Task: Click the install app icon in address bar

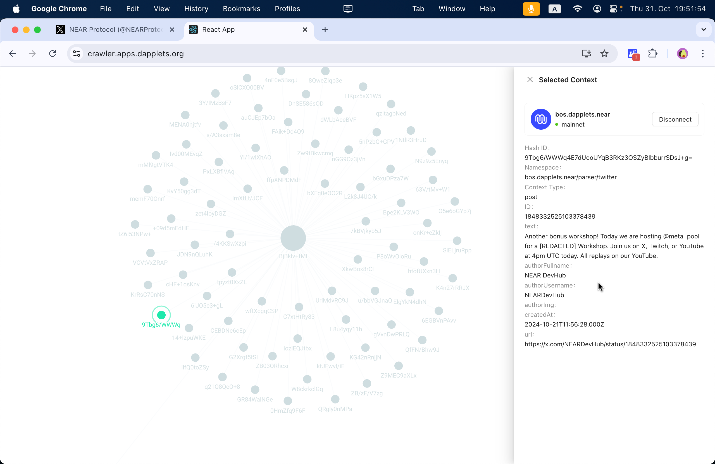Action: point(586,54)
